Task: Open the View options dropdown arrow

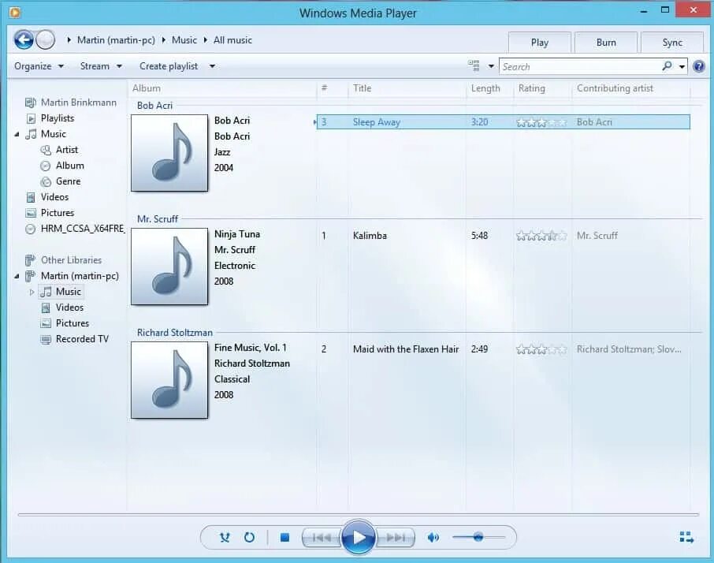Action: point(491,66)
